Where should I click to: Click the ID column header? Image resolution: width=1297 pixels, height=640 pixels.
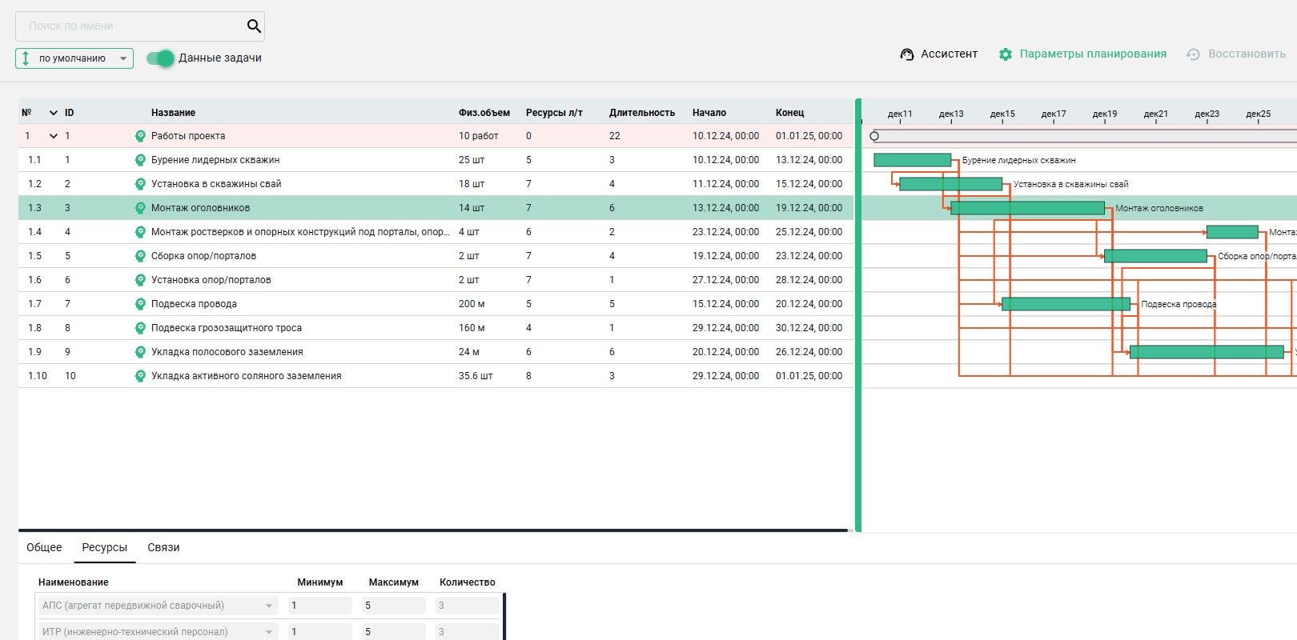69,113
